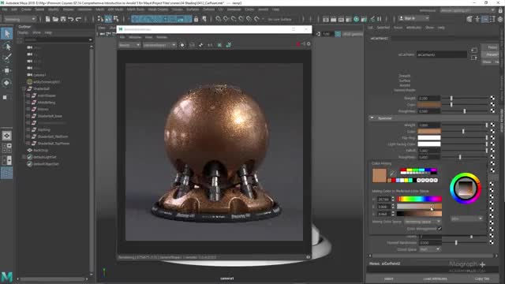Open the File menu in Maya menu bar
505x284 pixels.
5,9
